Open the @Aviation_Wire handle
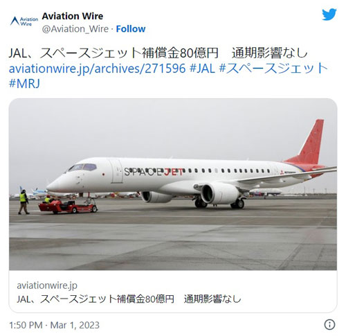Viewport: 346px width, 336px height. click(x=75, y=29)
